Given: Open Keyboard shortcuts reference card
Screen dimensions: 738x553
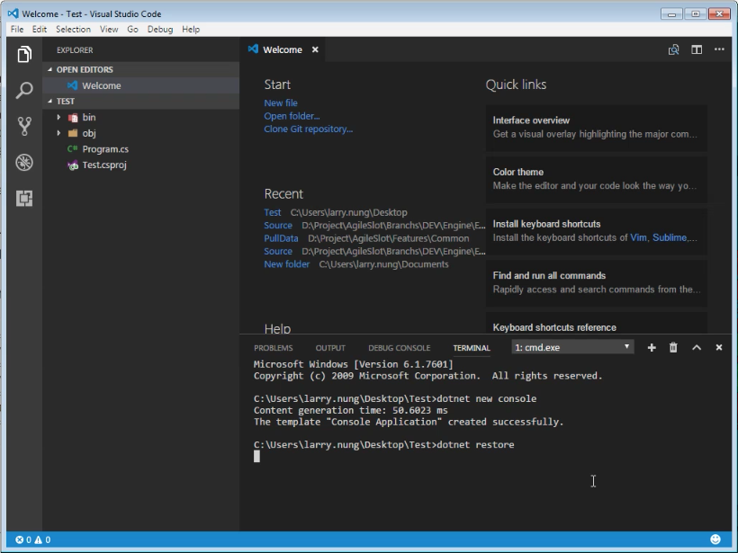Looking at the screenshot, I should point(597,323).
